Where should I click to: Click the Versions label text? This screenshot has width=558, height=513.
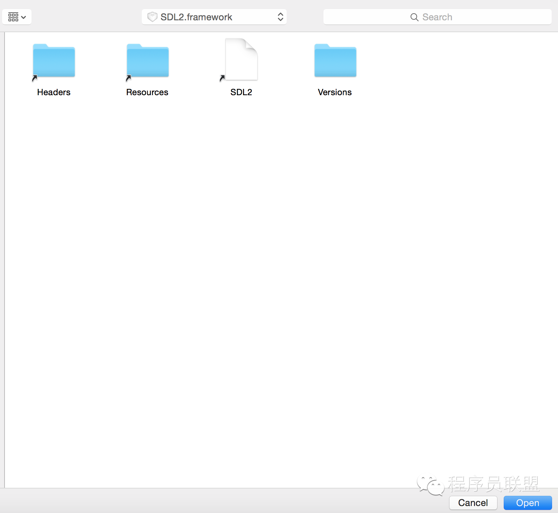pos(335,92)
